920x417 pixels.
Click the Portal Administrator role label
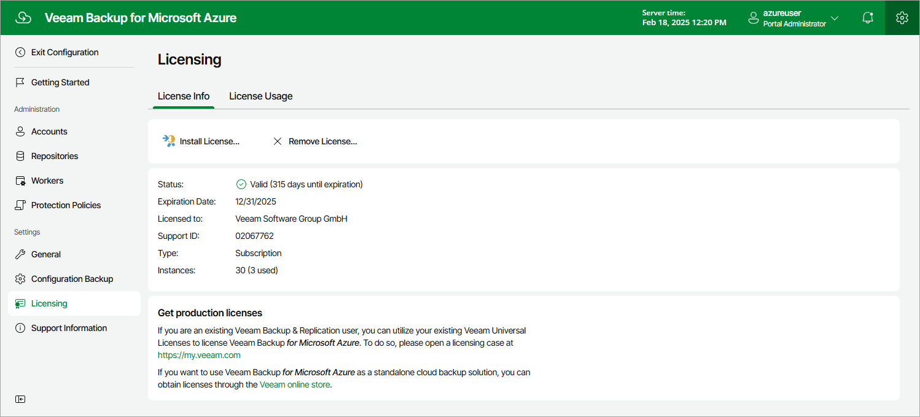(x=795, y=24)
